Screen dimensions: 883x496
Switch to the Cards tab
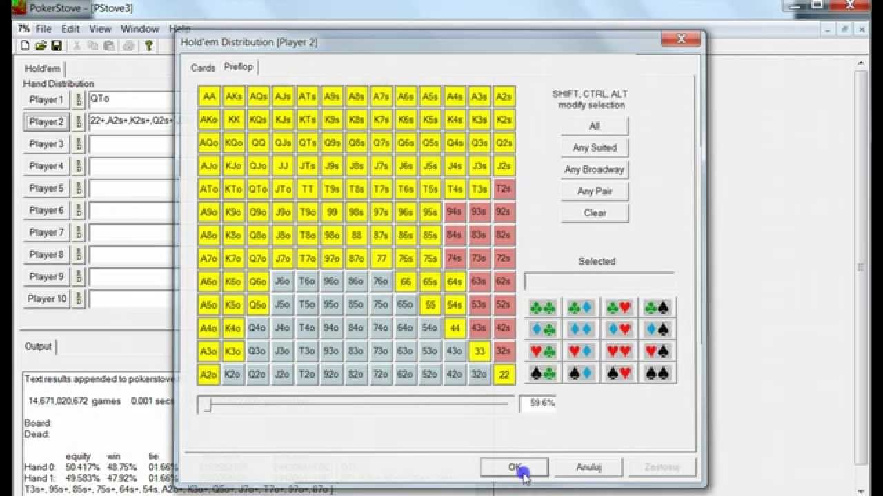[x=204, y=68]
